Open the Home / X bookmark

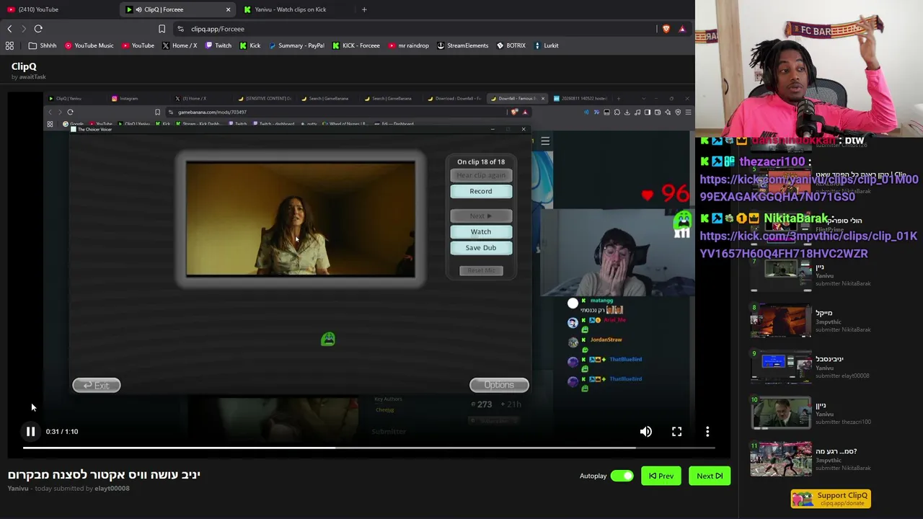(179, 45)
